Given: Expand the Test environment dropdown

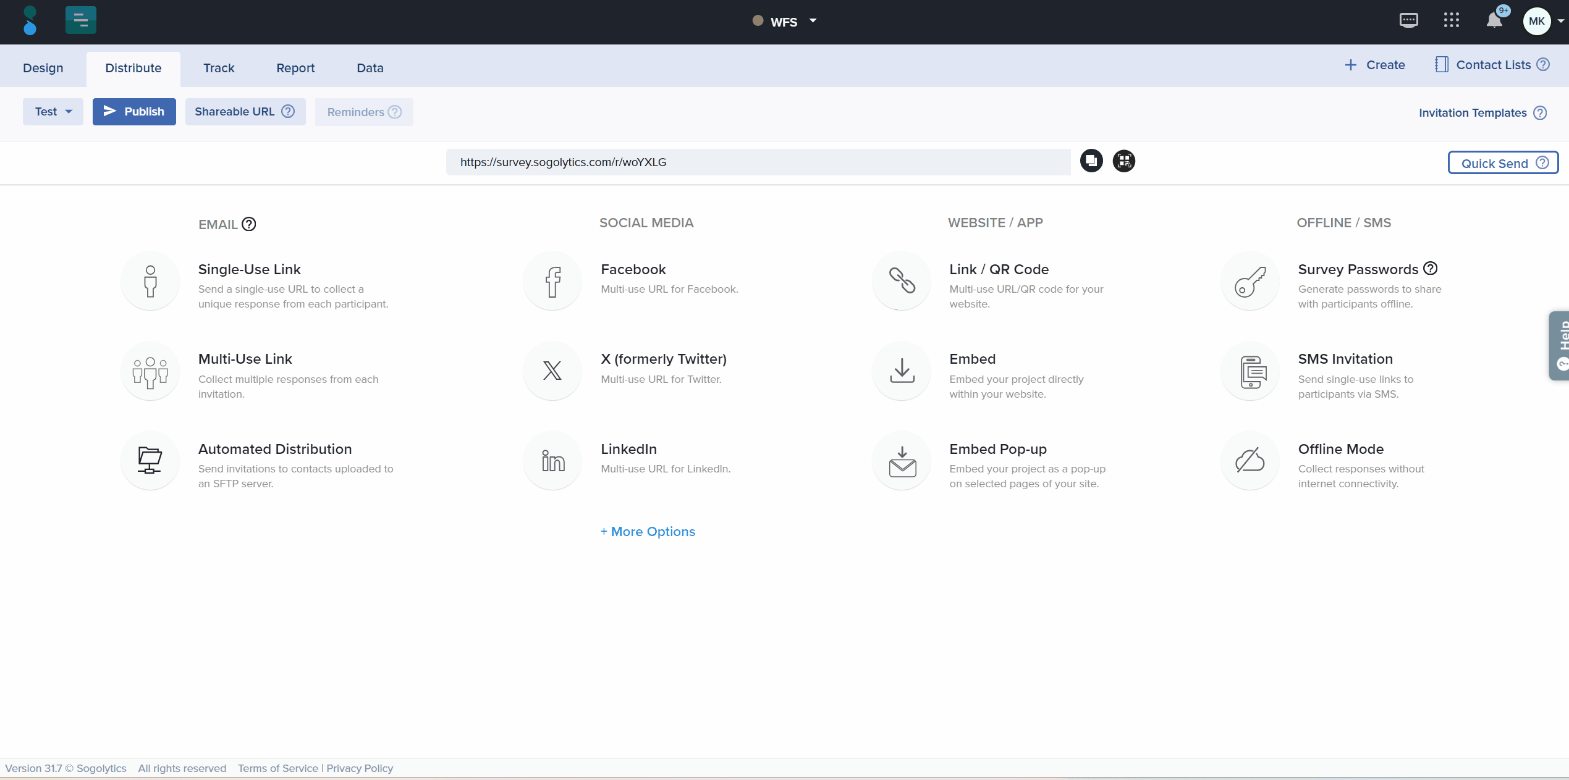Looking at the screenshot, I should point(53,111).
